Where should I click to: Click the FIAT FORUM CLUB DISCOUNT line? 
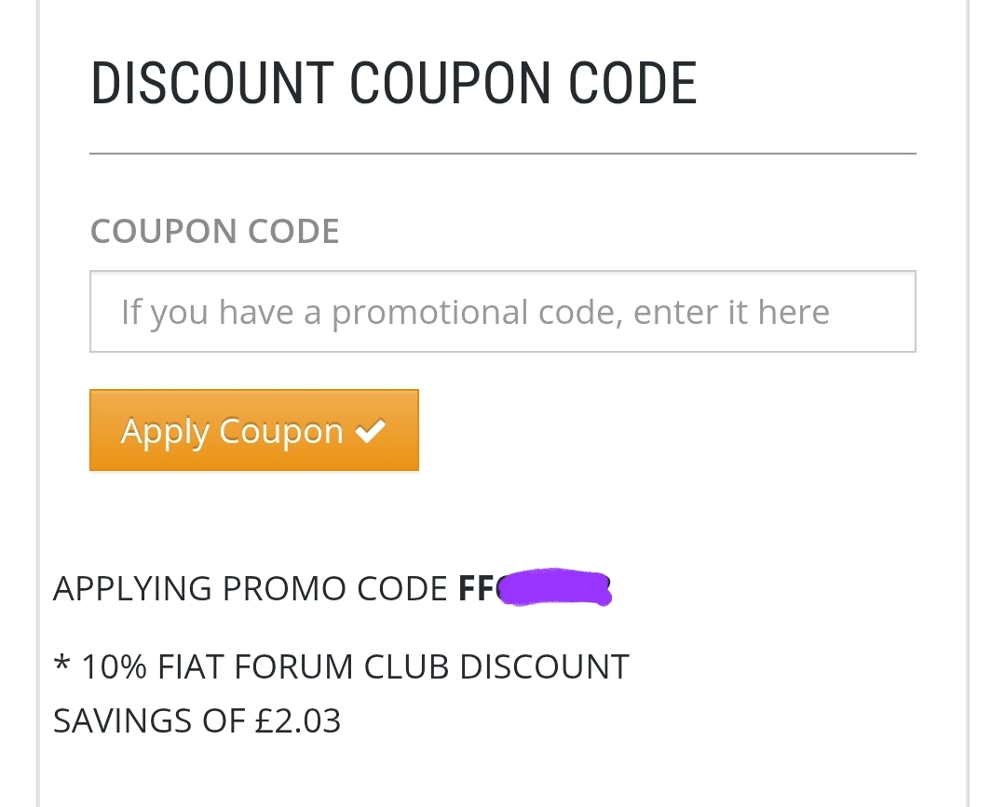tap(354, 666)
